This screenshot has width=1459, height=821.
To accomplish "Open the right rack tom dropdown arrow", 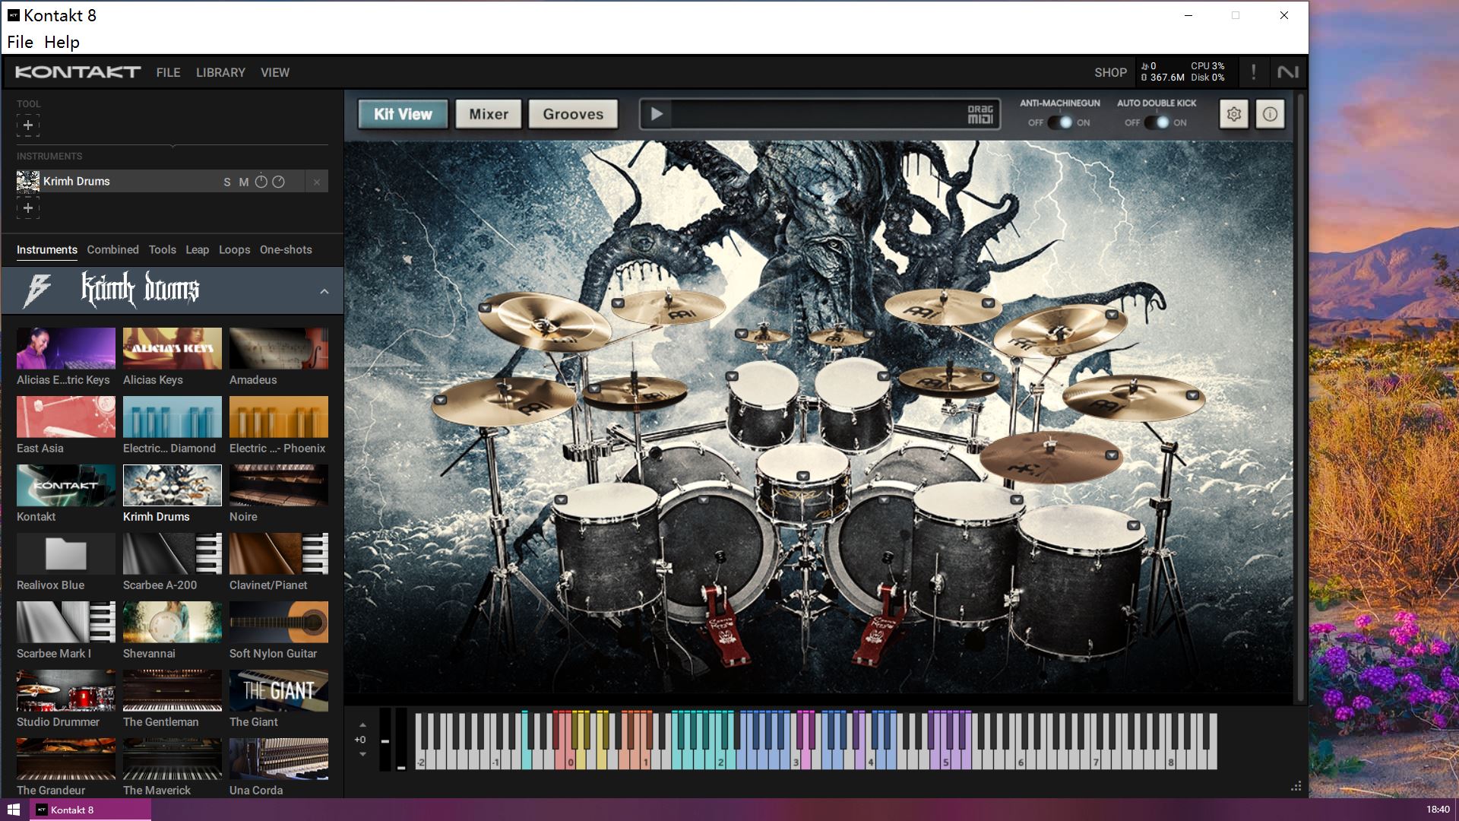I will [x=883, y=376].
